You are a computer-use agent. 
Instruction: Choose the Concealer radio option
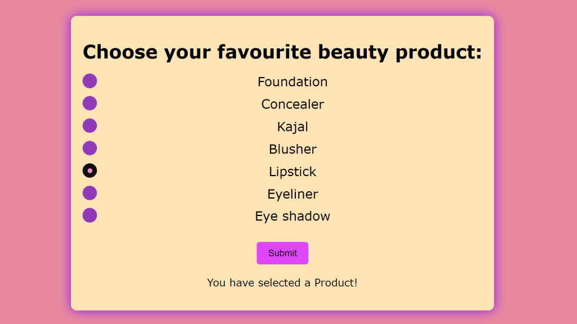(90, 103)
